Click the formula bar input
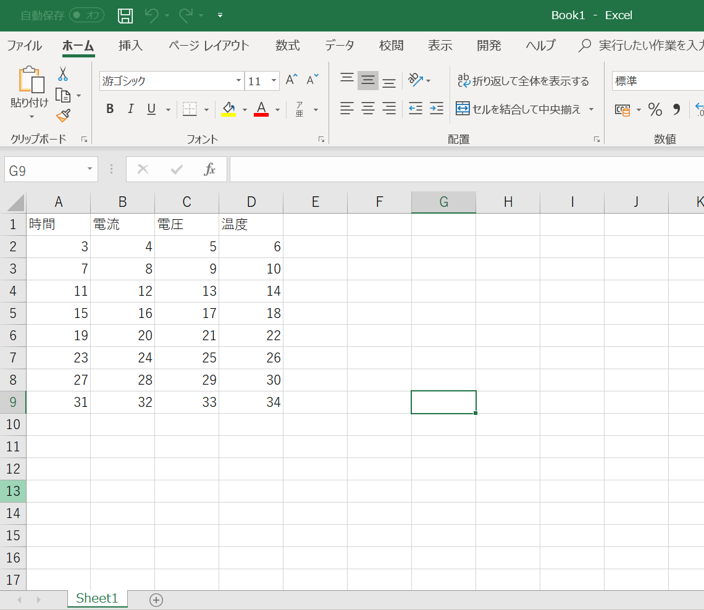Screen dimensions: 704x610 click(467, 169)
